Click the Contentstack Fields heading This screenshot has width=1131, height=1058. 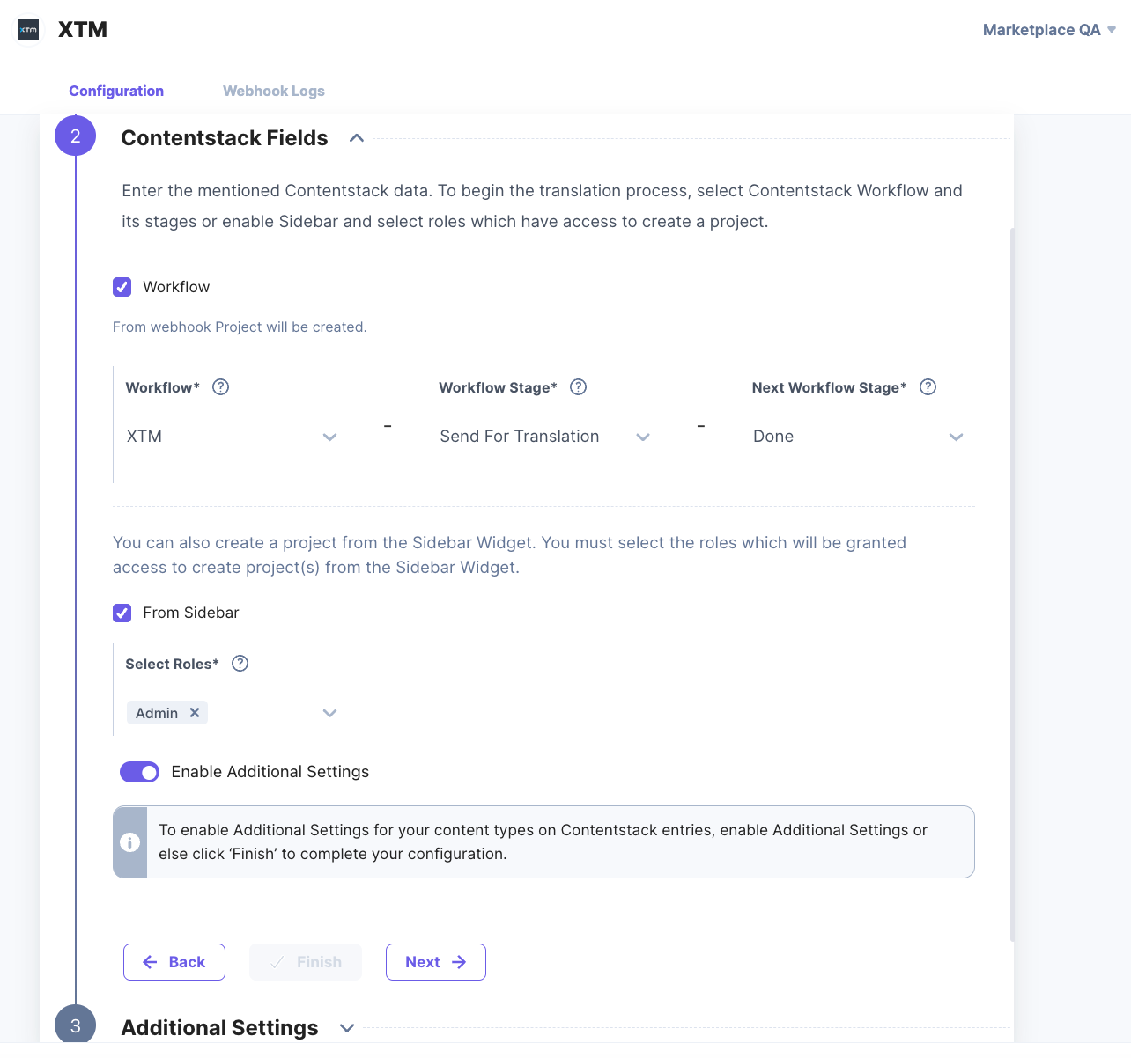pos(225,138)
